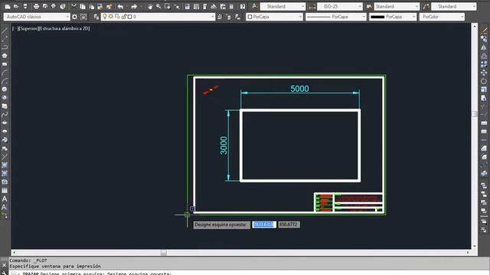
Task: Click the Dimension Style icon
Action: click(312, 6)
